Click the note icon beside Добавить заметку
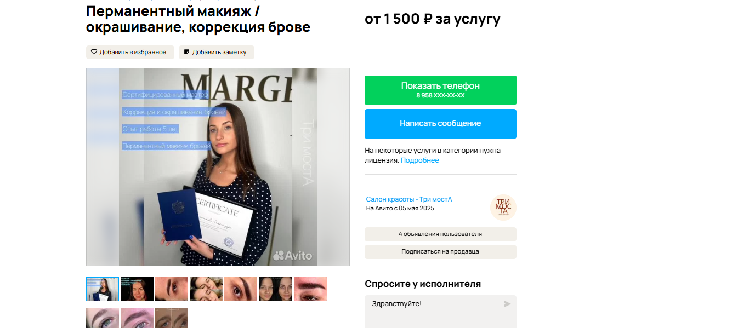 point(186,52)
